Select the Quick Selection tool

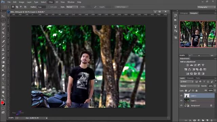tap(3, 28)
